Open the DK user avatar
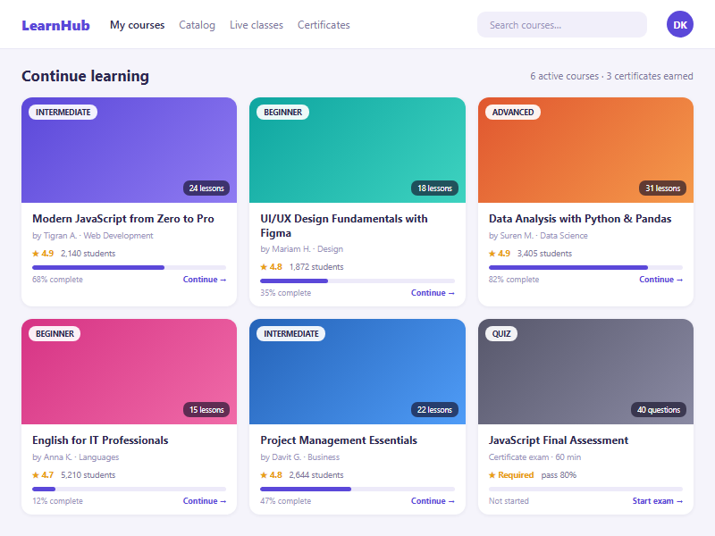Viewport: 715px width, 536px height. coord(679,25)
